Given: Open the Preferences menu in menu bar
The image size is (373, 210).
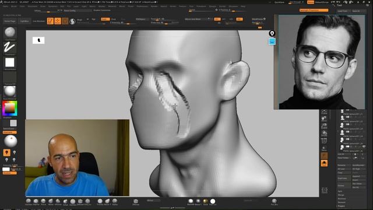Looking at the screenshot, I should (142, 6).
